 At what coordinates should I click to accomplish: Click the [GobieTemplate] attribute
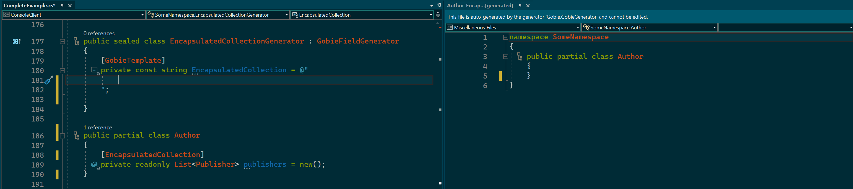[133, 60]
